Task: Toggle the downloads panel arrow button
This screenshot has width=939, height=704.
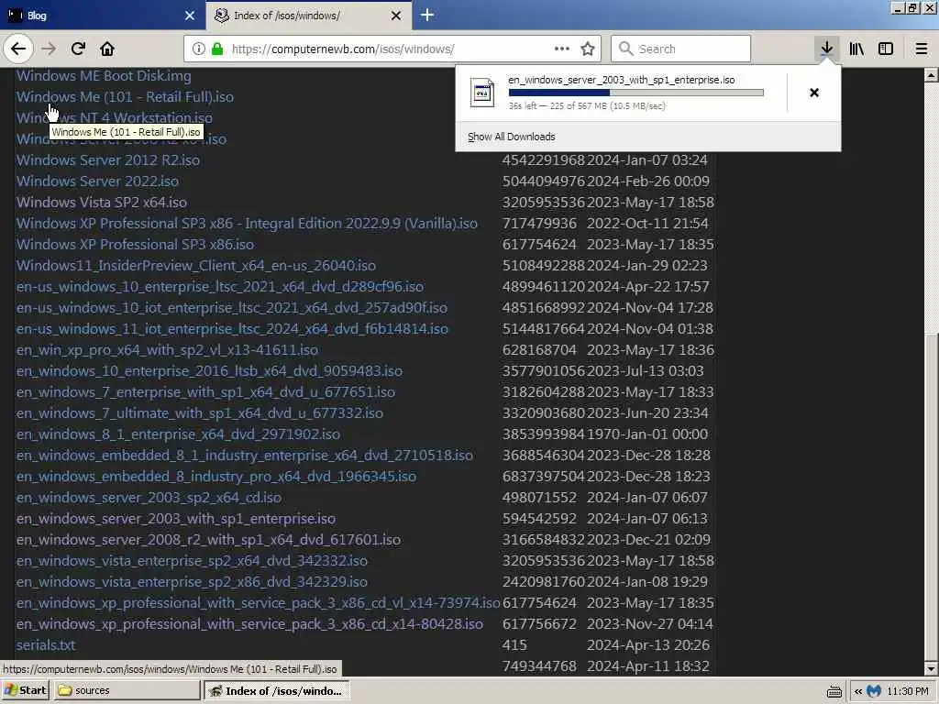Action: [x=826, y=49]
